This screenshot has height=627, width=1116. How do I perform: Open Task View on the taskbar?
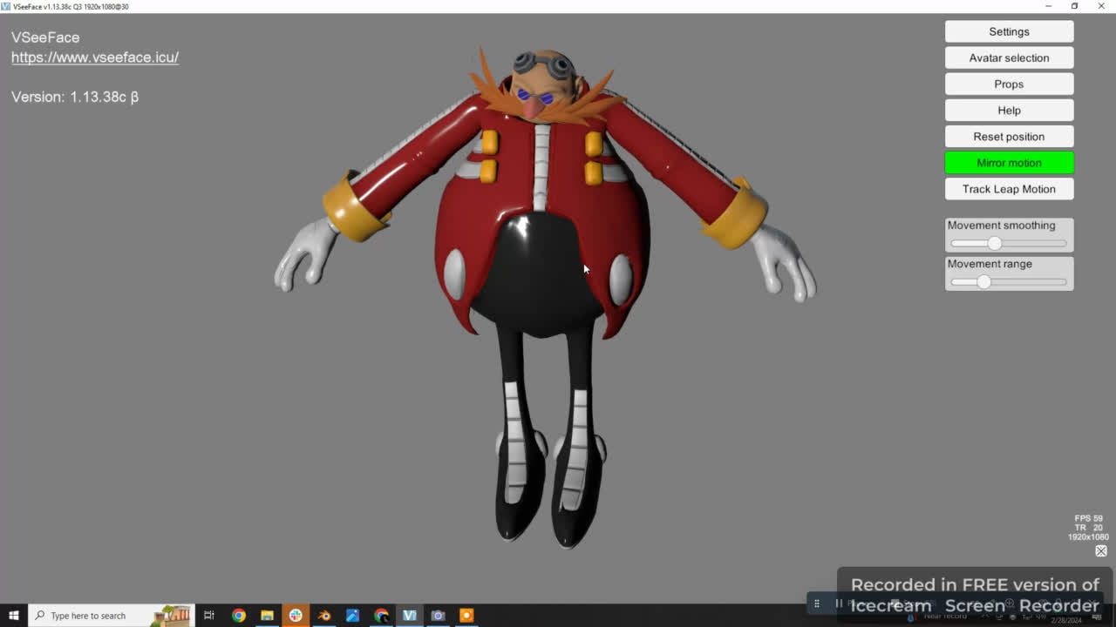click(209, 616)
